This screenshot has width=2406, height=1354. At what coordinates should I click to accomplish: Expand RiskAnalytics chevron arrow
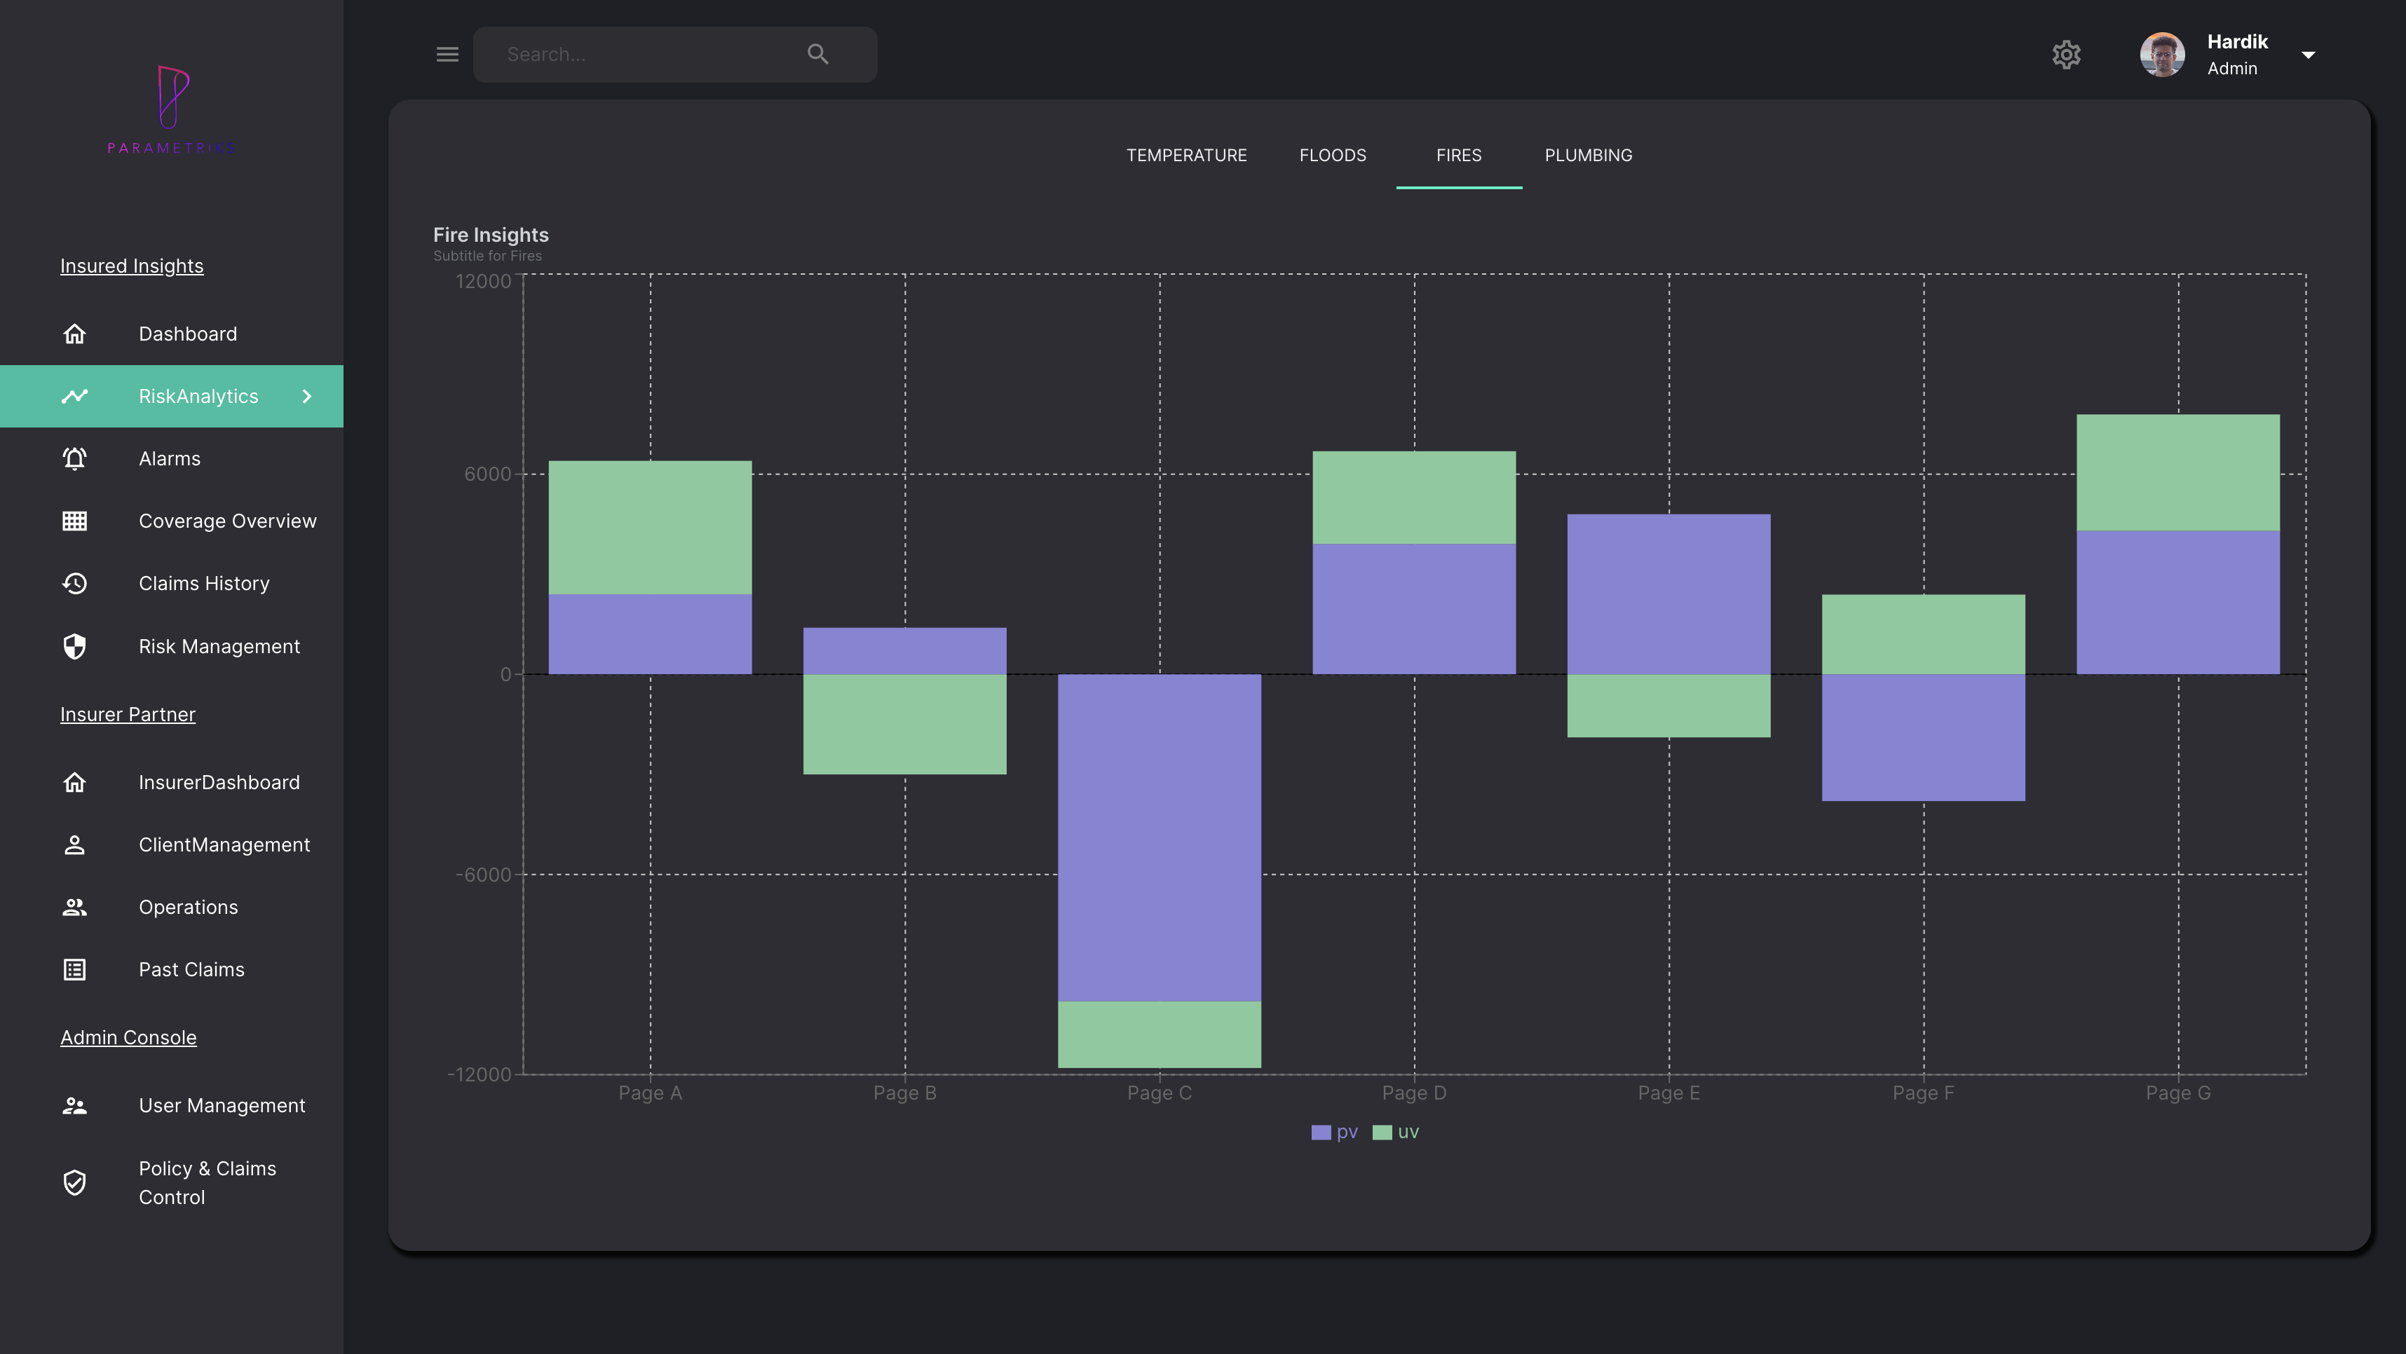(x=306, y=396)
